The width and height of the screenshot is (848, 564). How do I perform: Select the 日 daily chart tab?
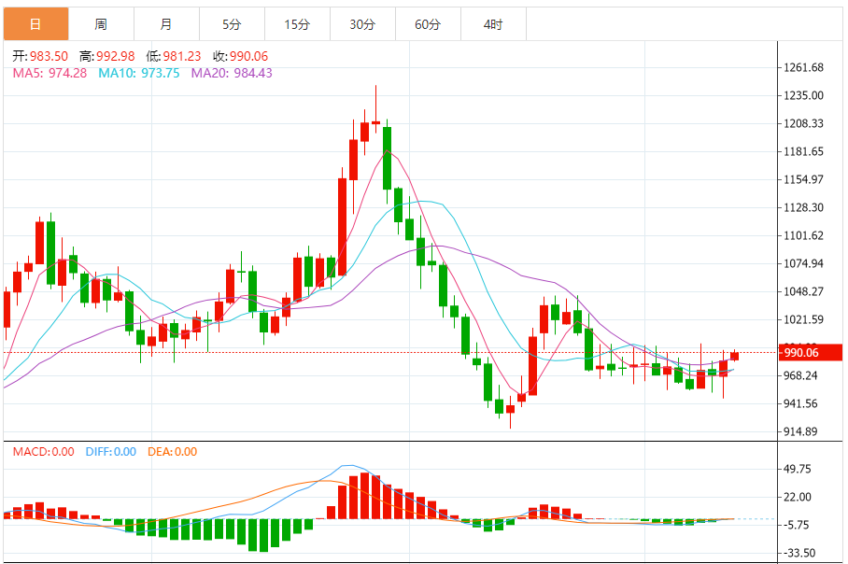coord(35,24)
